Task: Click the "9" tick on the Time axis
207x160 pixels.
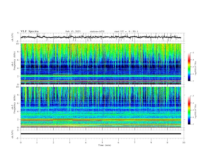Action: click(167, 142)
